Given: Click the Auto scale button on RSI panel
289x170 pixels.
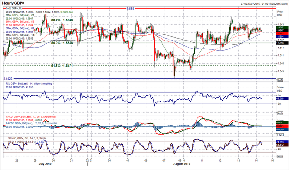Looking at the screenshot, I should (280, 113).
